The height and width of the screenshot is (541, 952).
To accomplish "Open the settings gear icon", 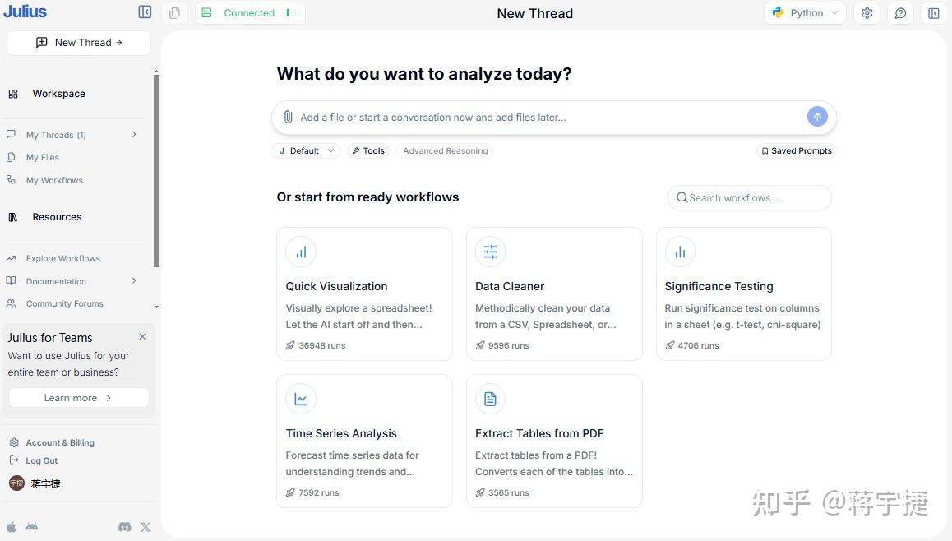I will [x=867, y=13].
